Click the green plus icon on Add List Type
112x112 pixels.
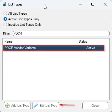point(7,106)
